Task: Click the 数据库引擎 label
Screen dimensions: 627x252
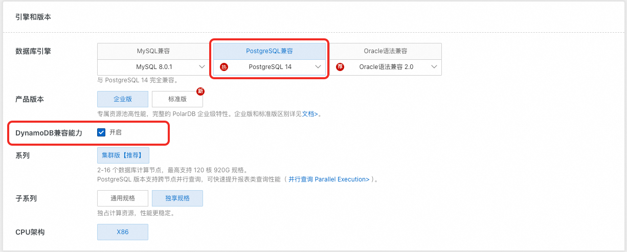Action: 33,51
